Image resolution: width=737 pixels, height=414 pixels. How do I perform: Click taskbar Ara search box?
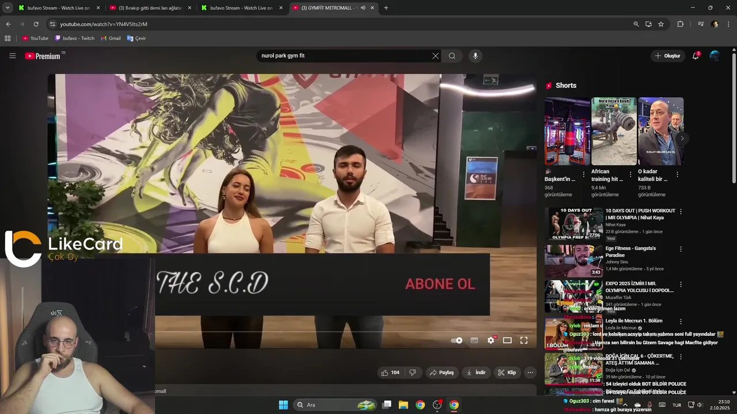[335, 405]
